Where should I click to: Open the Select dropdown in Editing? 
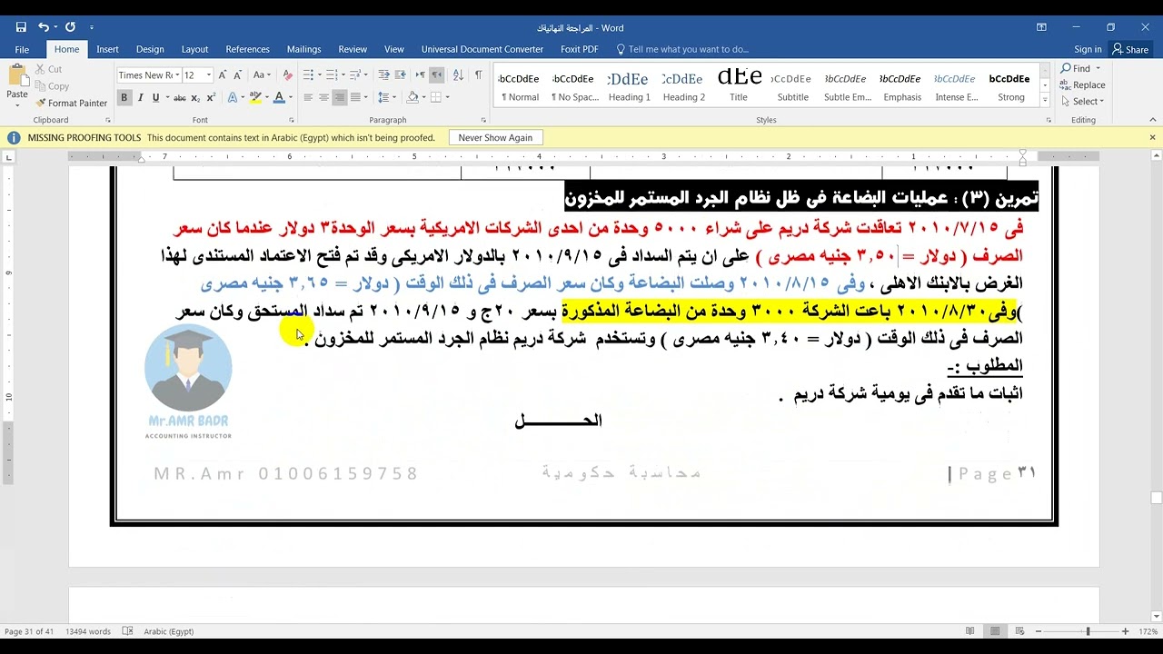coord(1082,102)
